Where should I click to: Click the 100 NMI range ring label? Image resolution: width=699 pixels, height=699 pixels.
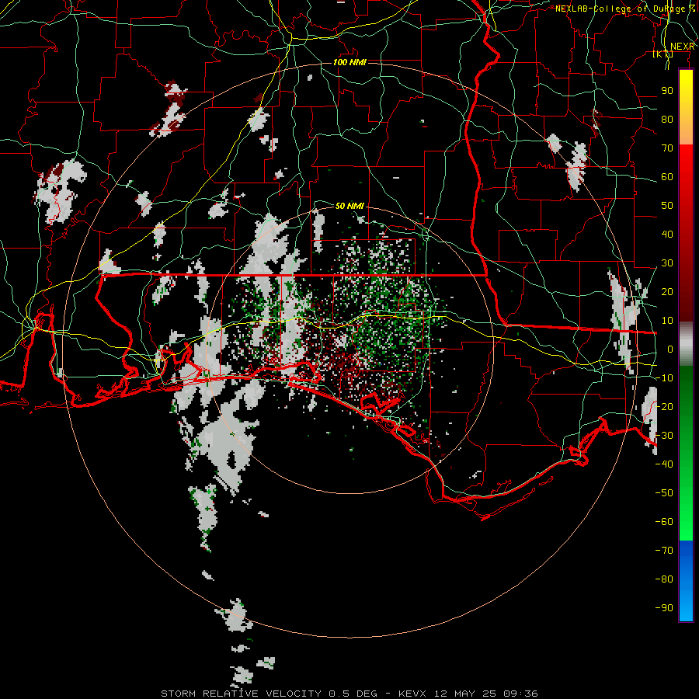coord(349,62)
